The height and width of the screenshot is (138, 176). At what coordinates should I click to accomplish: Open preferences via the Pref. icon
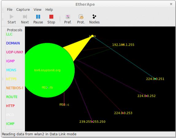68,17
